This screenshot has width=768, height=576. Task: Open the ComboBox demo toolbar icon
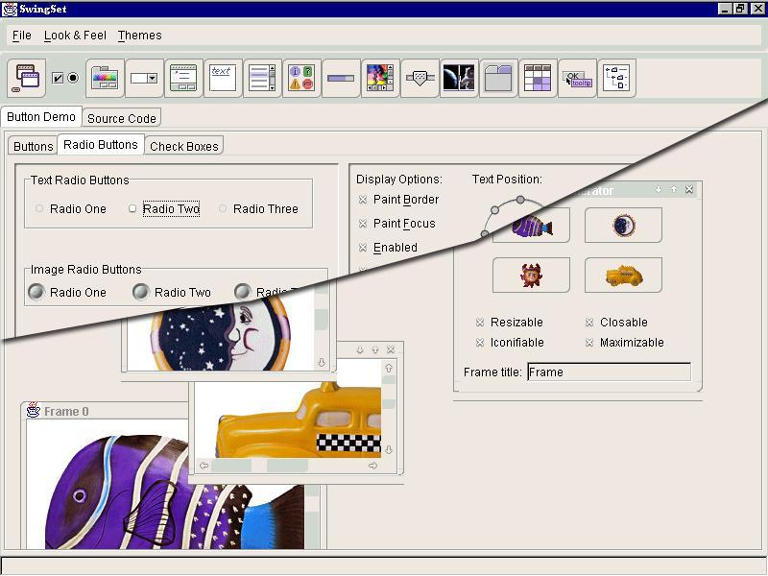click(144, 78)
